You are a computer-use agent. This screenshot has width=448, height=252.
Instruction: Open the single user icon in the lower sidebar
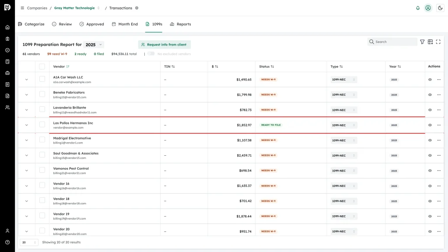(7, 231)
